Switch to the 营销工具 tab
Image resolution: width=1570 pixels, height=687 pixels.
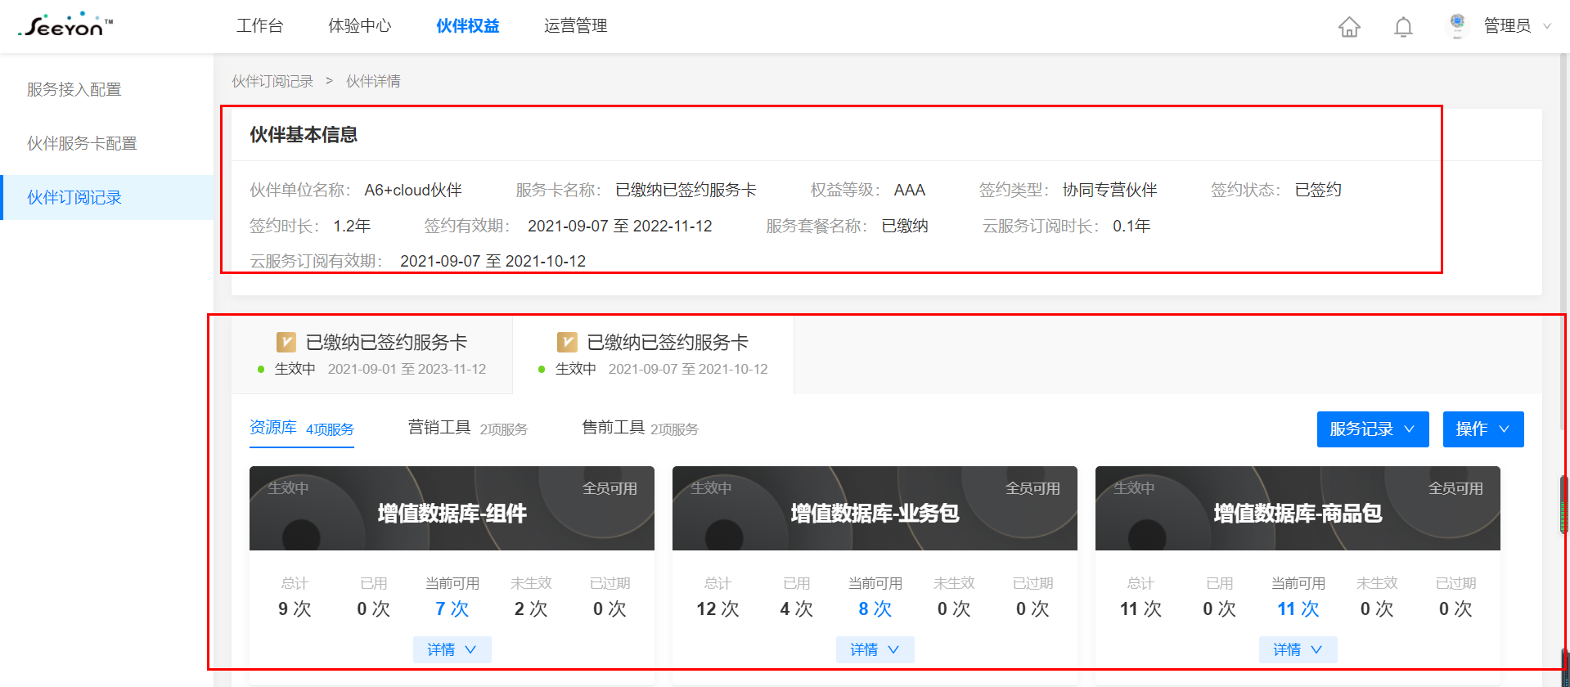point(468,429)
